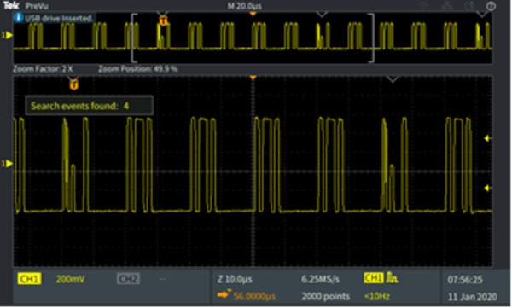Screen dimensions: 512x308
Task: Click the Tek logo in the corner
Action: (x=11, y=5)
